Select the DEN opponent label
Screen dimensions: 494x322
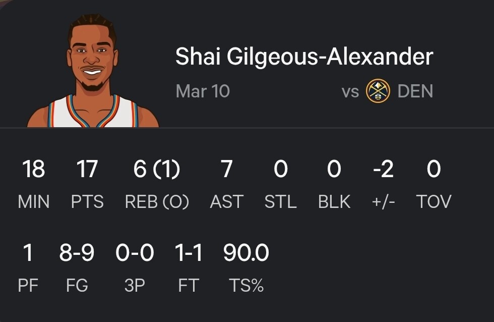tap(415, 91)
